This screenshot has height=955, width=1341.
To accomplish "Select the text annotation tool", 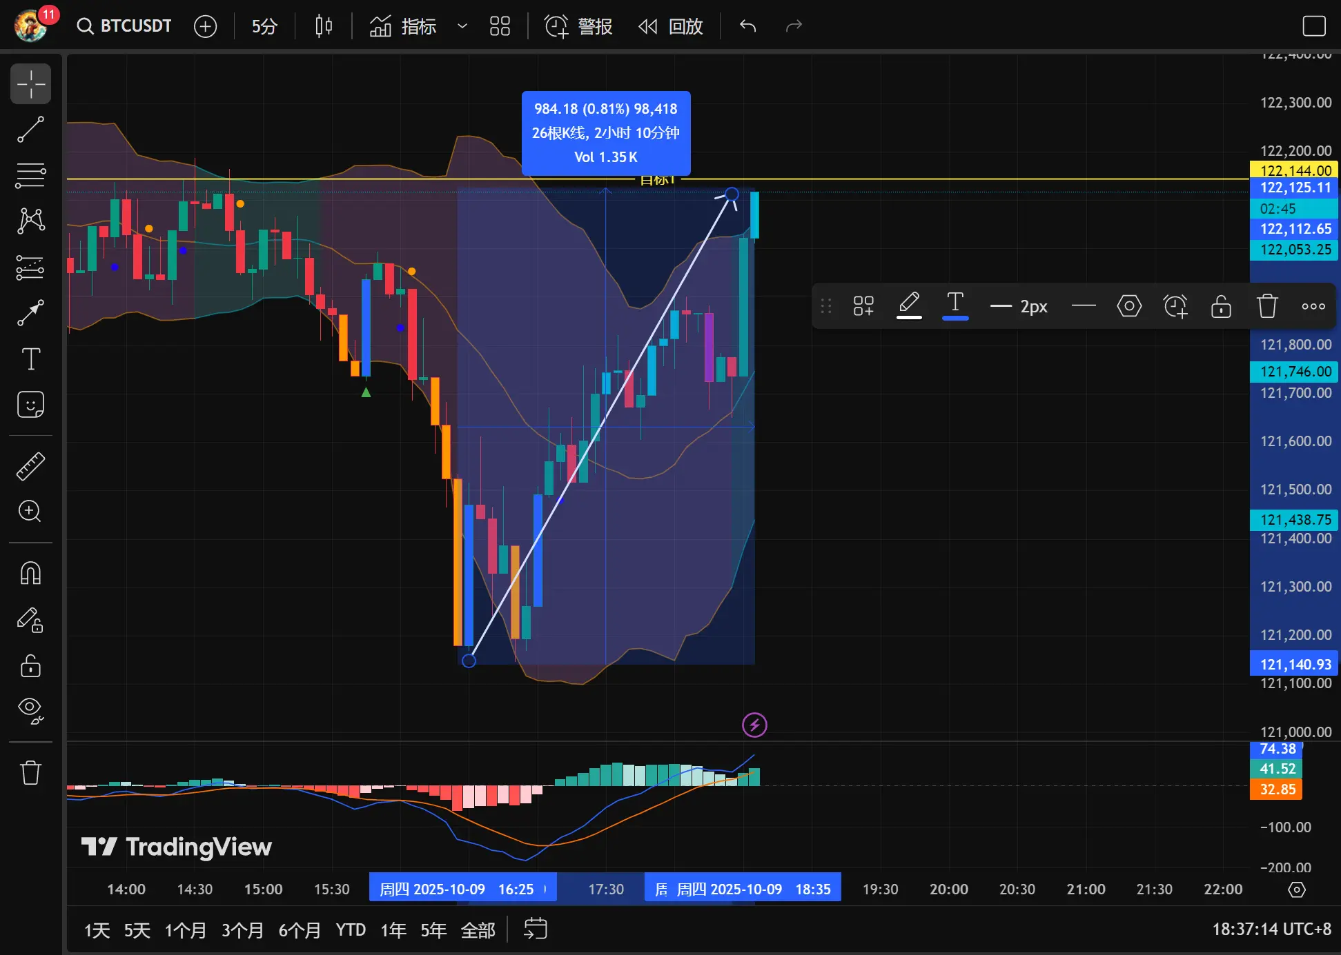I will point(30,359).
